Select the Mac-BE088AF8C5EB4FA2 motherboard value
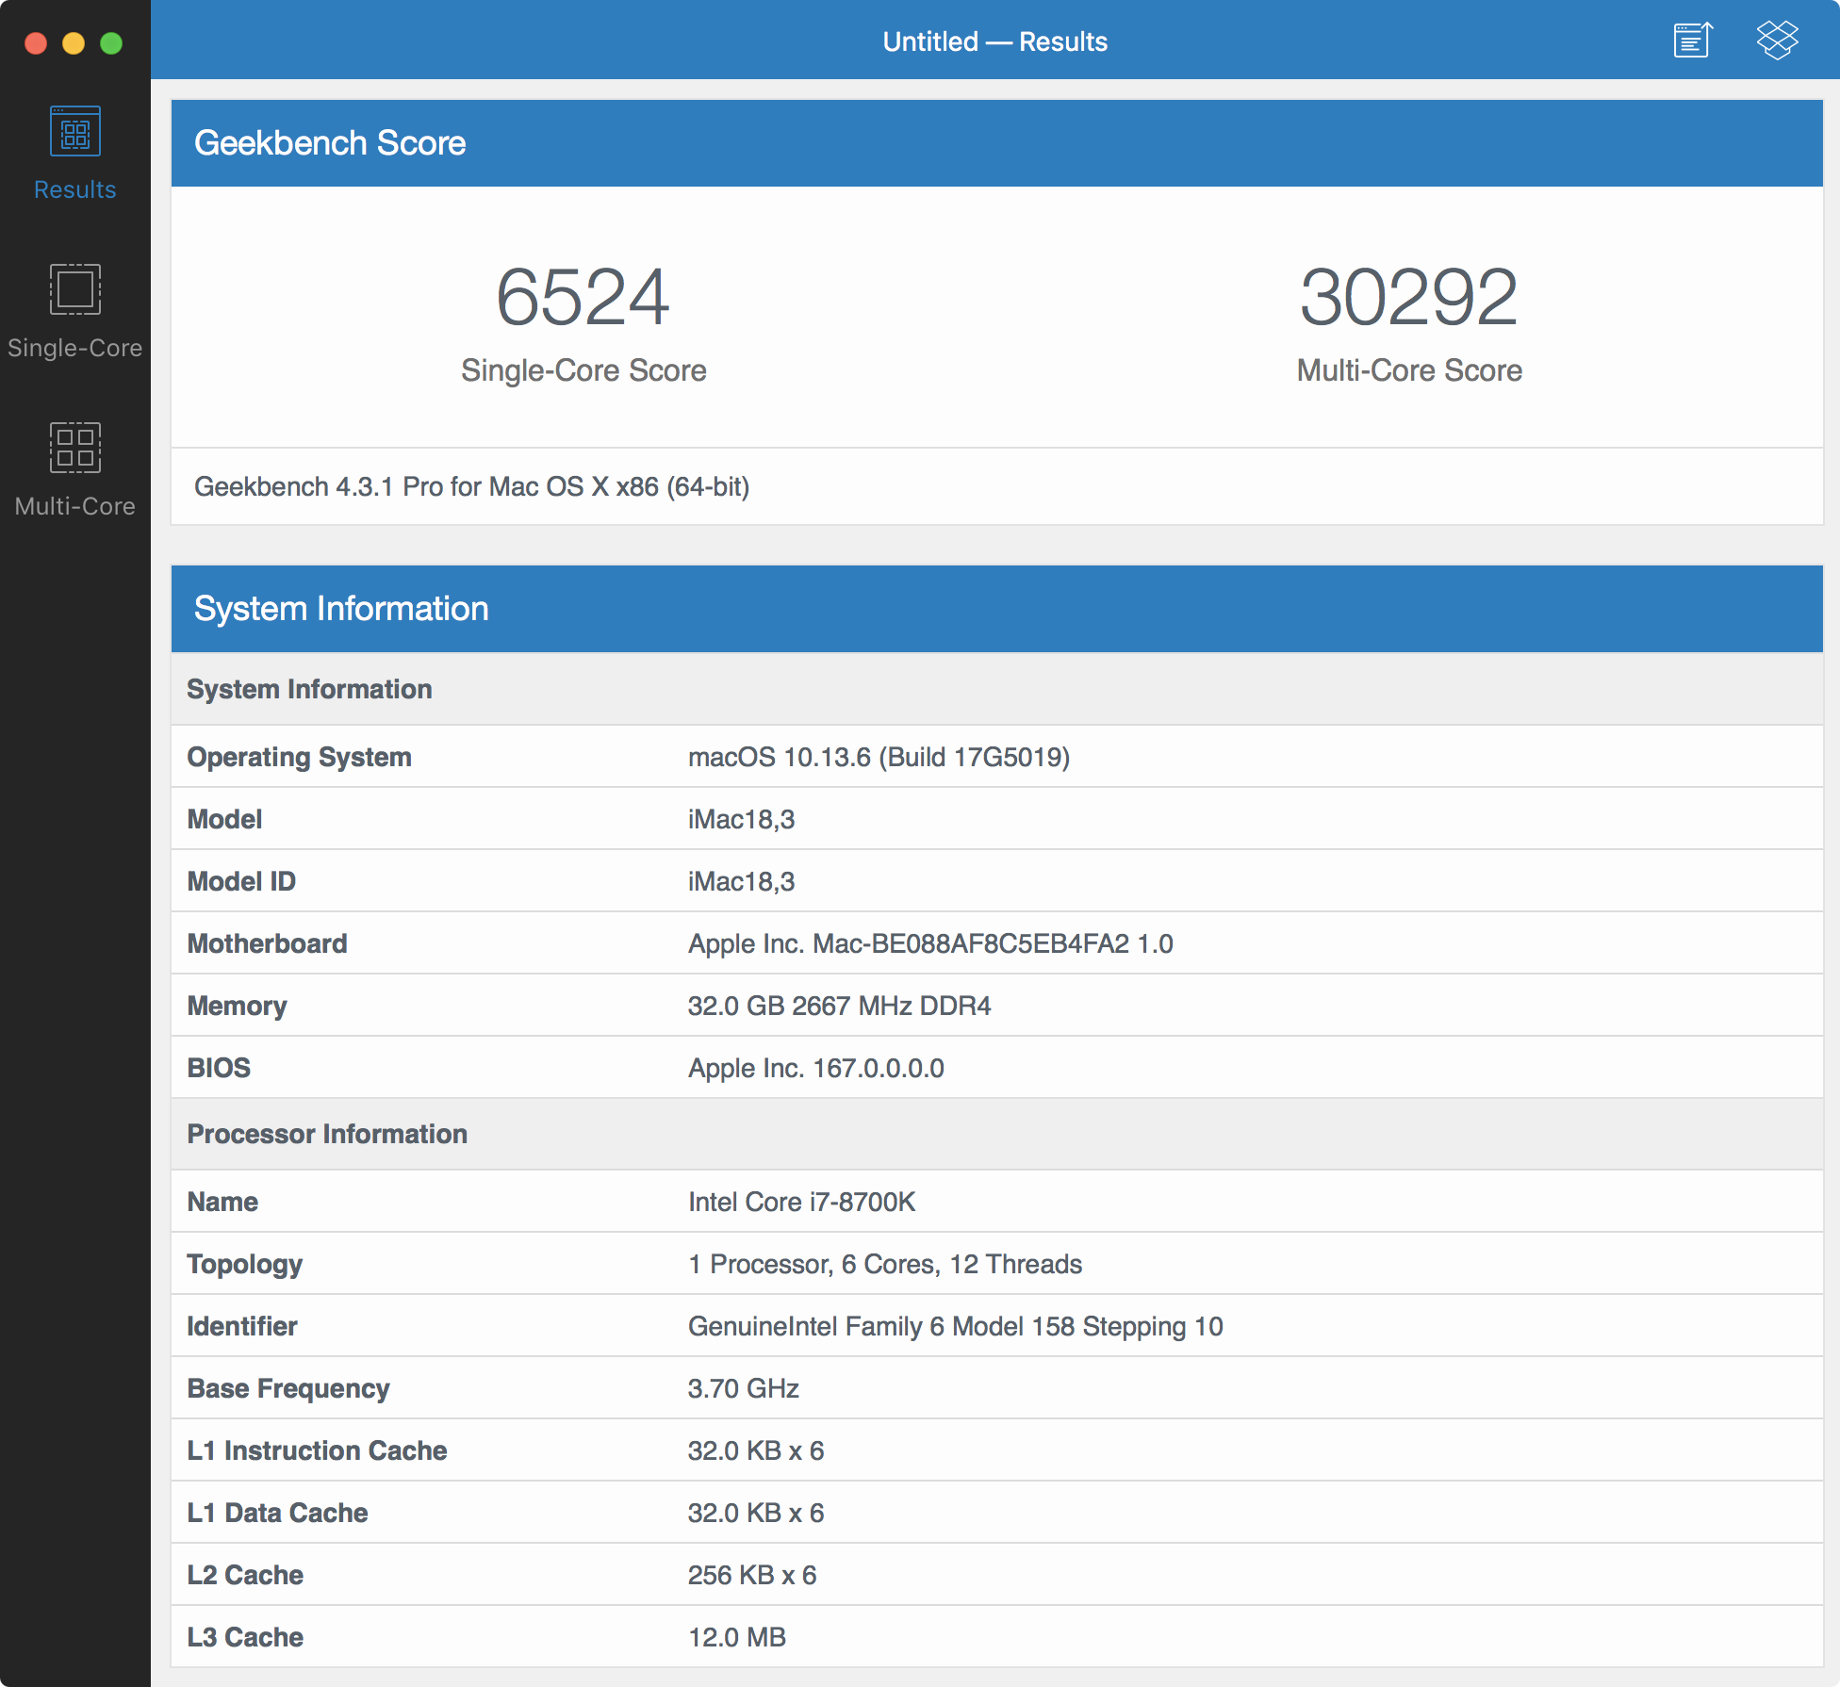The image size is (1840, 1687). [930, 943]
